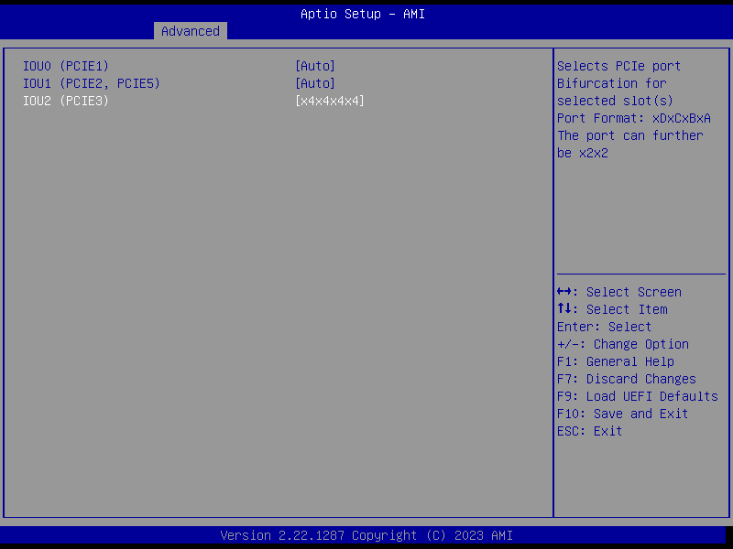Click 'Port Format: xDxCxBxA' help line
The height and width of the screenshot is (549, 733).
tap(634, 118)
